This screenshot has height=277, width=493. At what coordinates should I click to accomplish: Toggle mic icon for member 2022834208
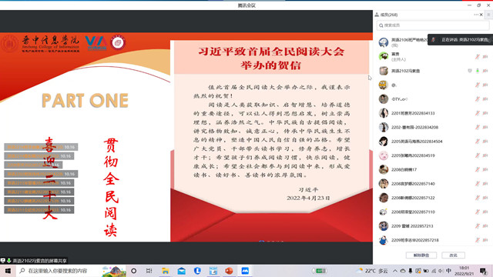tap(478, 127)
